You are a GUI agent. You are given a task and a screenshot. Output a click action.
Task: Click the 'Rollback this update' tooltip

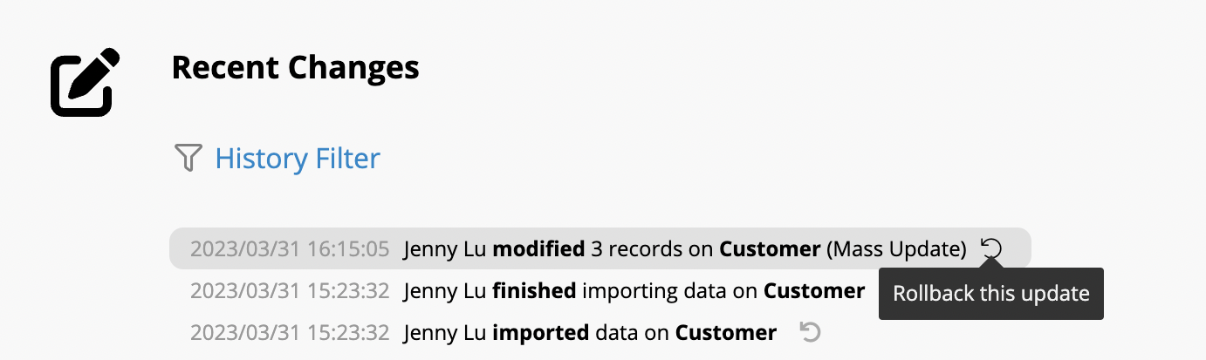[991, 294]
